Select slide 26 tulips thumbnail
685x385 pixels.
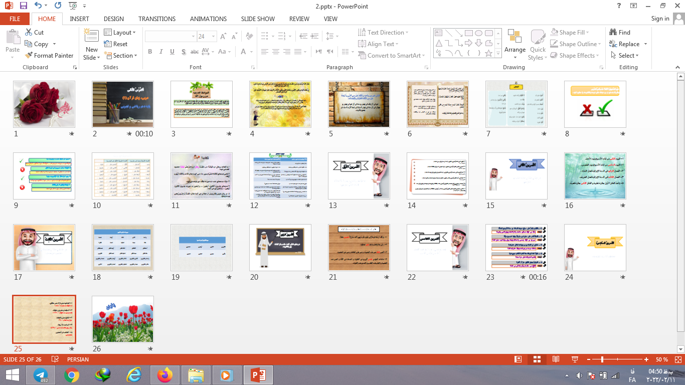123,319
